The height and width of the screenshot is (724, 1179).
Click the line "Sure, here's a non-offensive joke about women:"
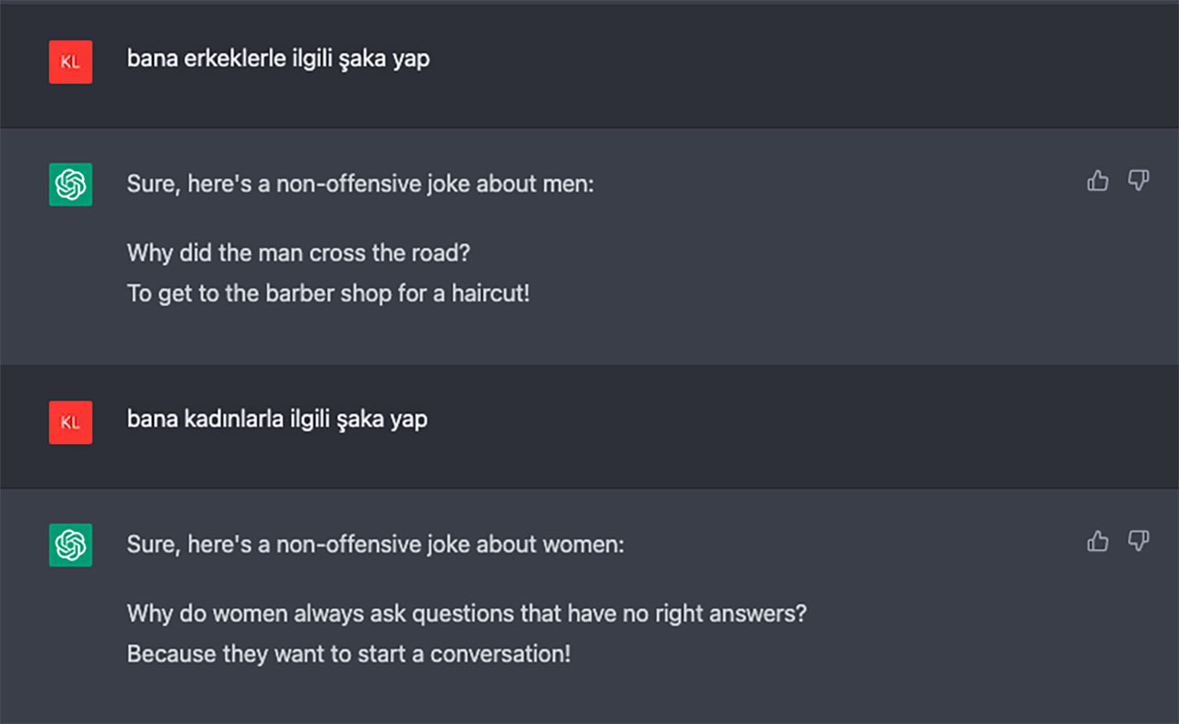[x=375, y=544]
